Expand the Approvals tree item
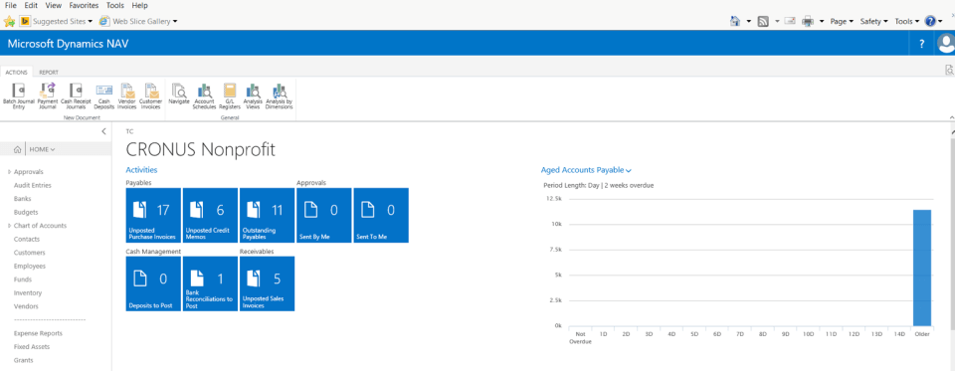 click(x=9, y=172)
